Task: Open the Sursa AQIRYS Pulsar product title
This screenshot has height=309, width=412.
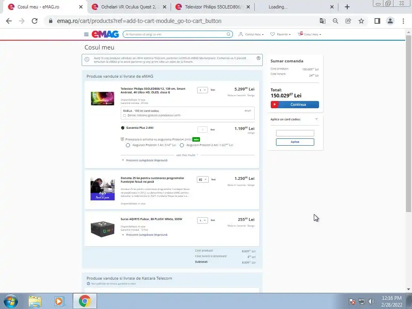Action: (151, 219)
